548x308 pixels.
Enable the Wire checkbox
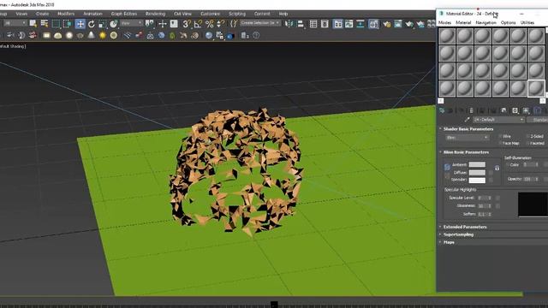coord(500,136)
